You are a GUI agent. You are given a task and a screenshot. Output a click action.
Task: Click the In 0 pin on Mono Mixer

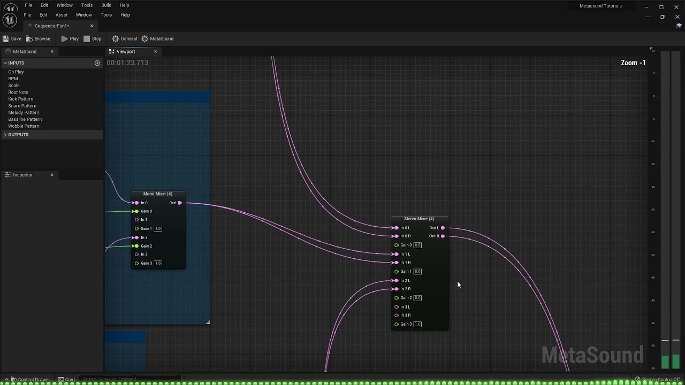click(x=136, y=203)
